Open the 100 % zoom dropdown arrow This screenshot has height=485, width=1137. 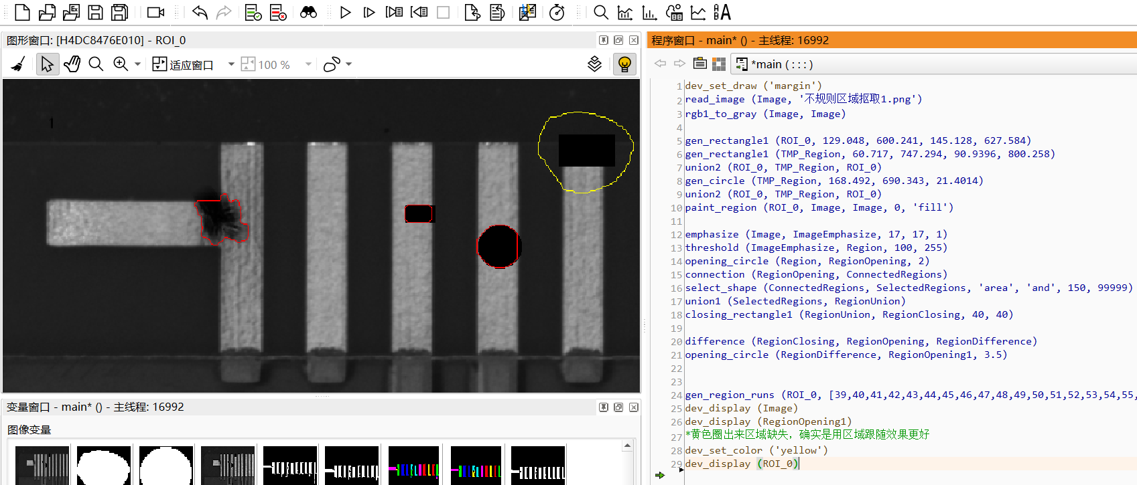click(308, 64)
